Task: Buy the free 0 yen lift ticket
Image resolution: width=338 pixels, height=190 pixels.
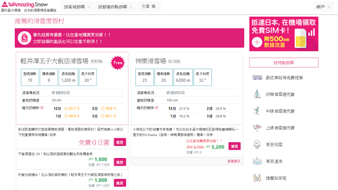Action: click(120, 142)
